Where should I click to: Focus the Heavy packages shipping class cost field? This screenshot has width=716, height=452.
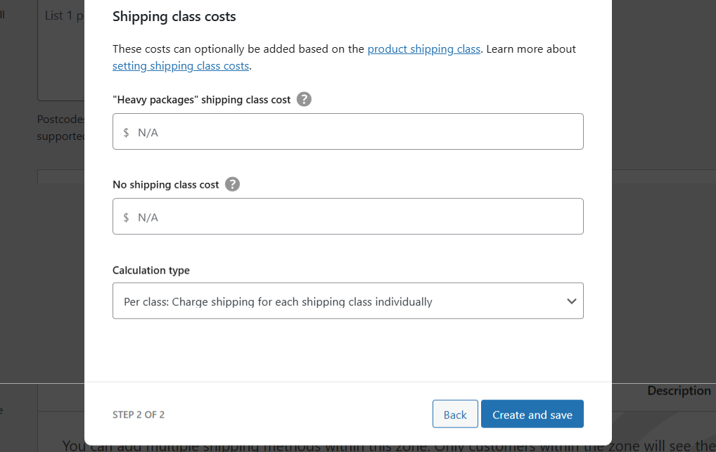pyautogui.click(x=348, y=131)
